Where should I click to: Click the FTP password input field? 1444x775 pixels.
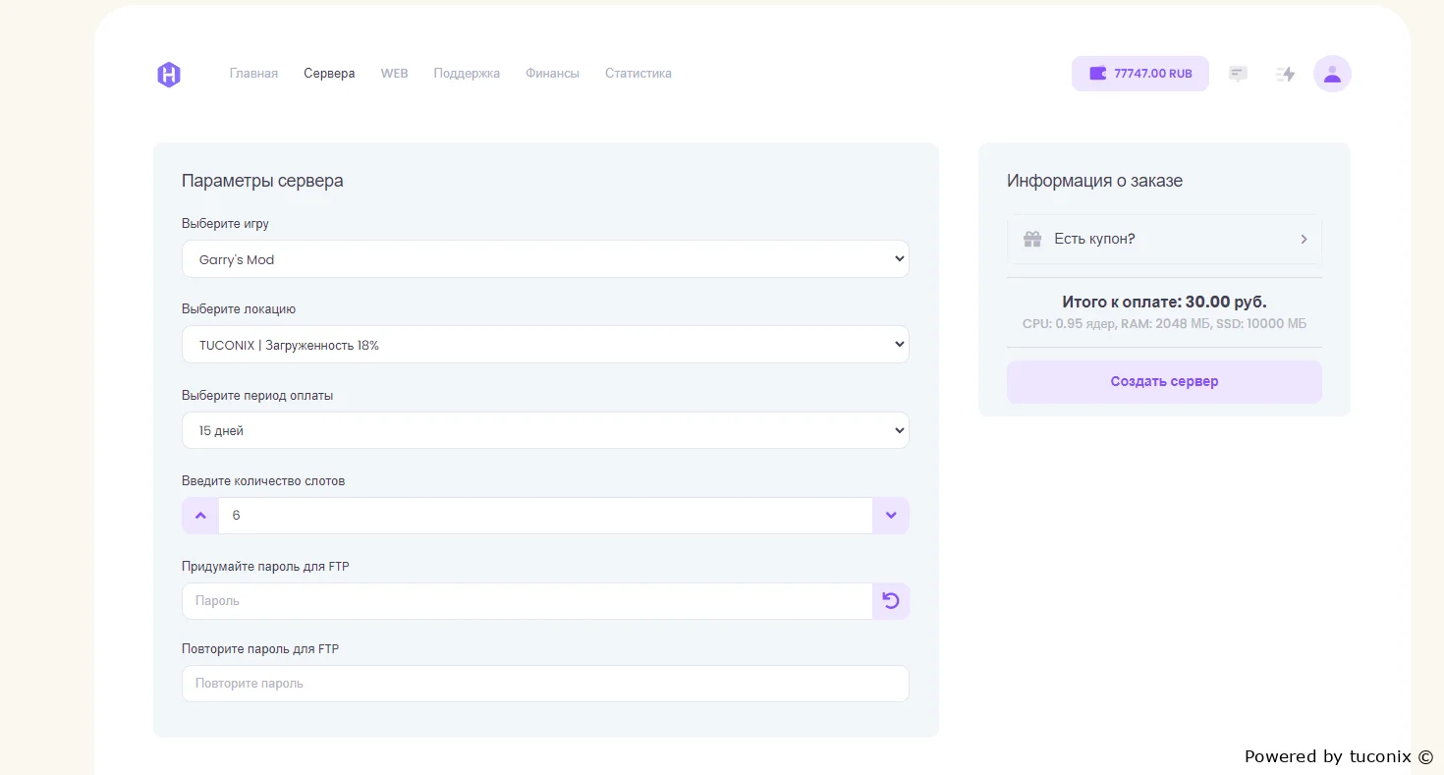[527, 601]
